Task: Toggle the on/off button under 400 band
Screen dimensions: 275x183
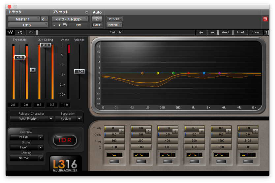Action: click(x=168, y=162)
